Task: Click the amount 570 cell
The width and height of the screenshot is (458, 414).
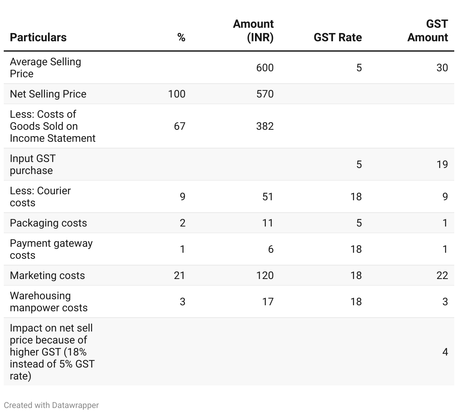Action: [x=265, y=94]
